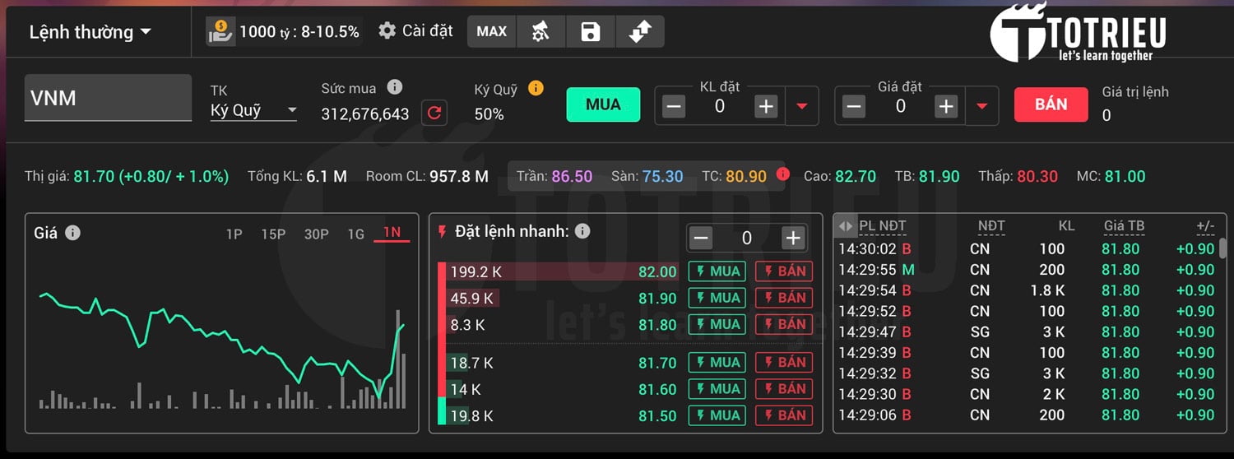
Task: Open the Sức mua info icon
Action: [394, 87]
